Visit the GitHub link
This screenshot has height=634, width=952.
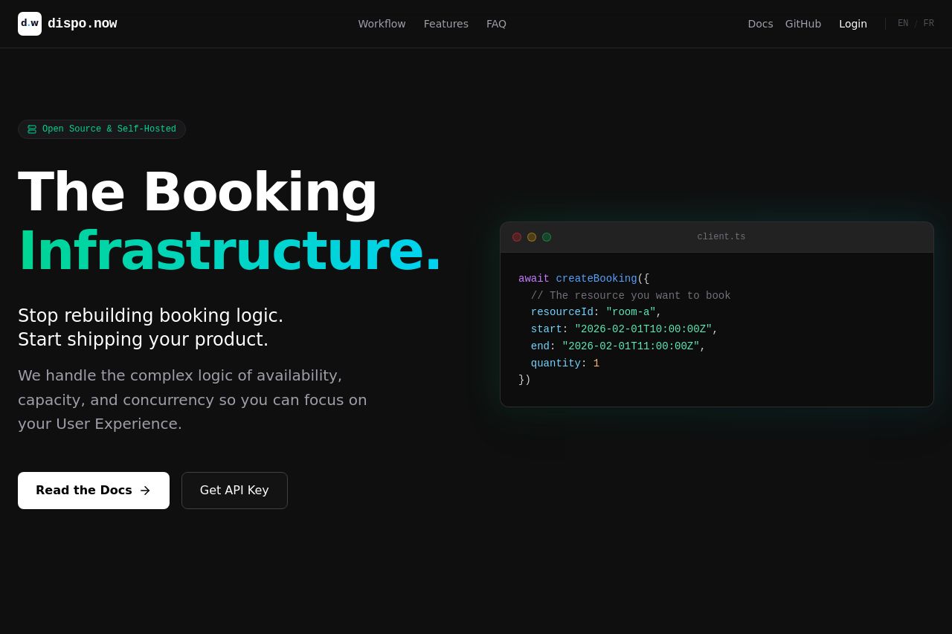[803, 24]
